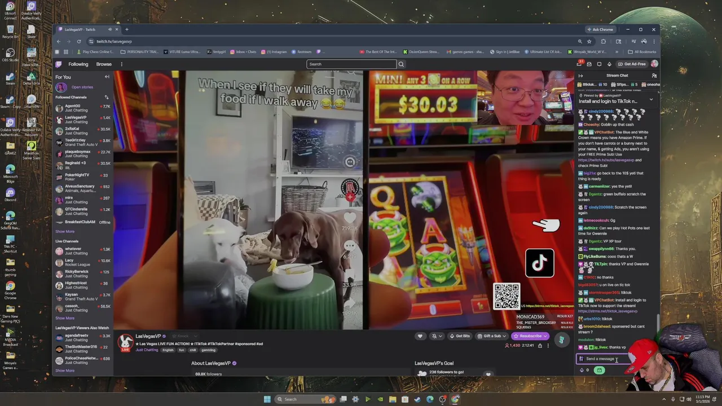Open QTCinderella channel in sidebar
The width and height of the screenshot is (722, 406).
[83, 211]
